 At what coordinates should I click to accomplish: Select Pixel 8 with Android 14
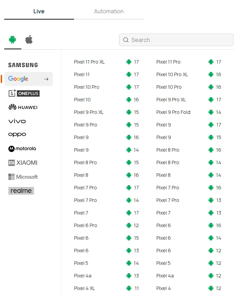(x=163, y=175)
